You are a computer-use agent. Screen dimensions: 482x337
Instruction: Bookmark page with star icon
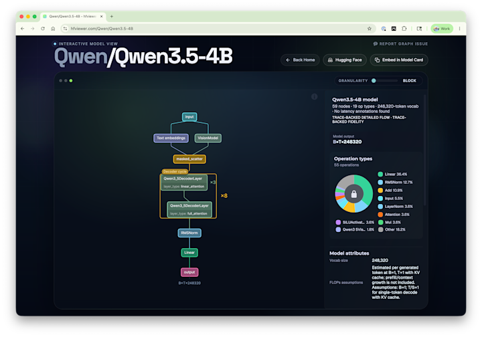[x=369, y=29]
